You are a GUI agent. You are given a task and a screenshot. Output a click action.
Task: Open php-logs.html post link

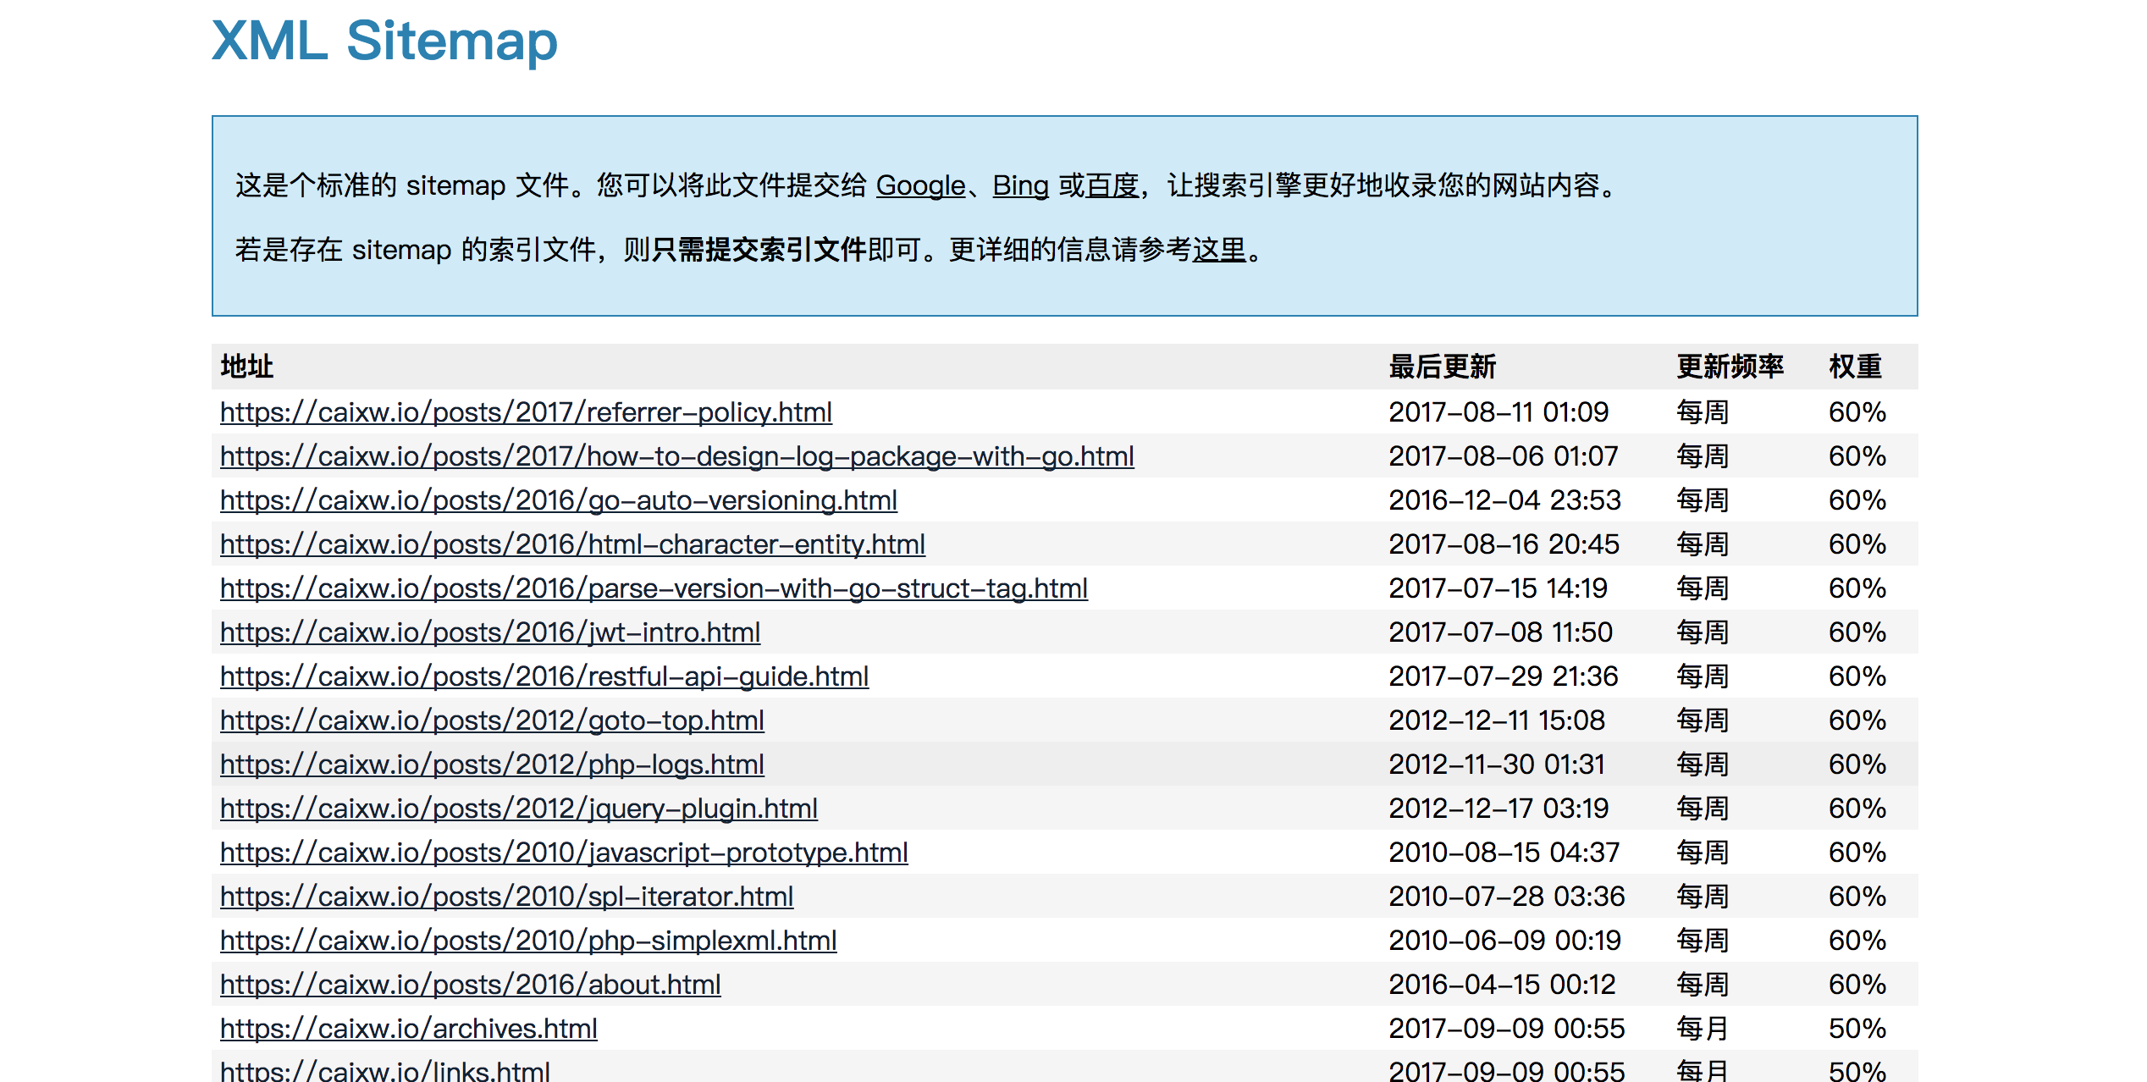(492, 765)
